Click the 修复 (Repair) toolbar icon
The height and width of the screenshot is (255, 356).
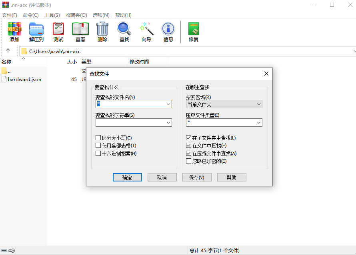(x=194, y=29)
